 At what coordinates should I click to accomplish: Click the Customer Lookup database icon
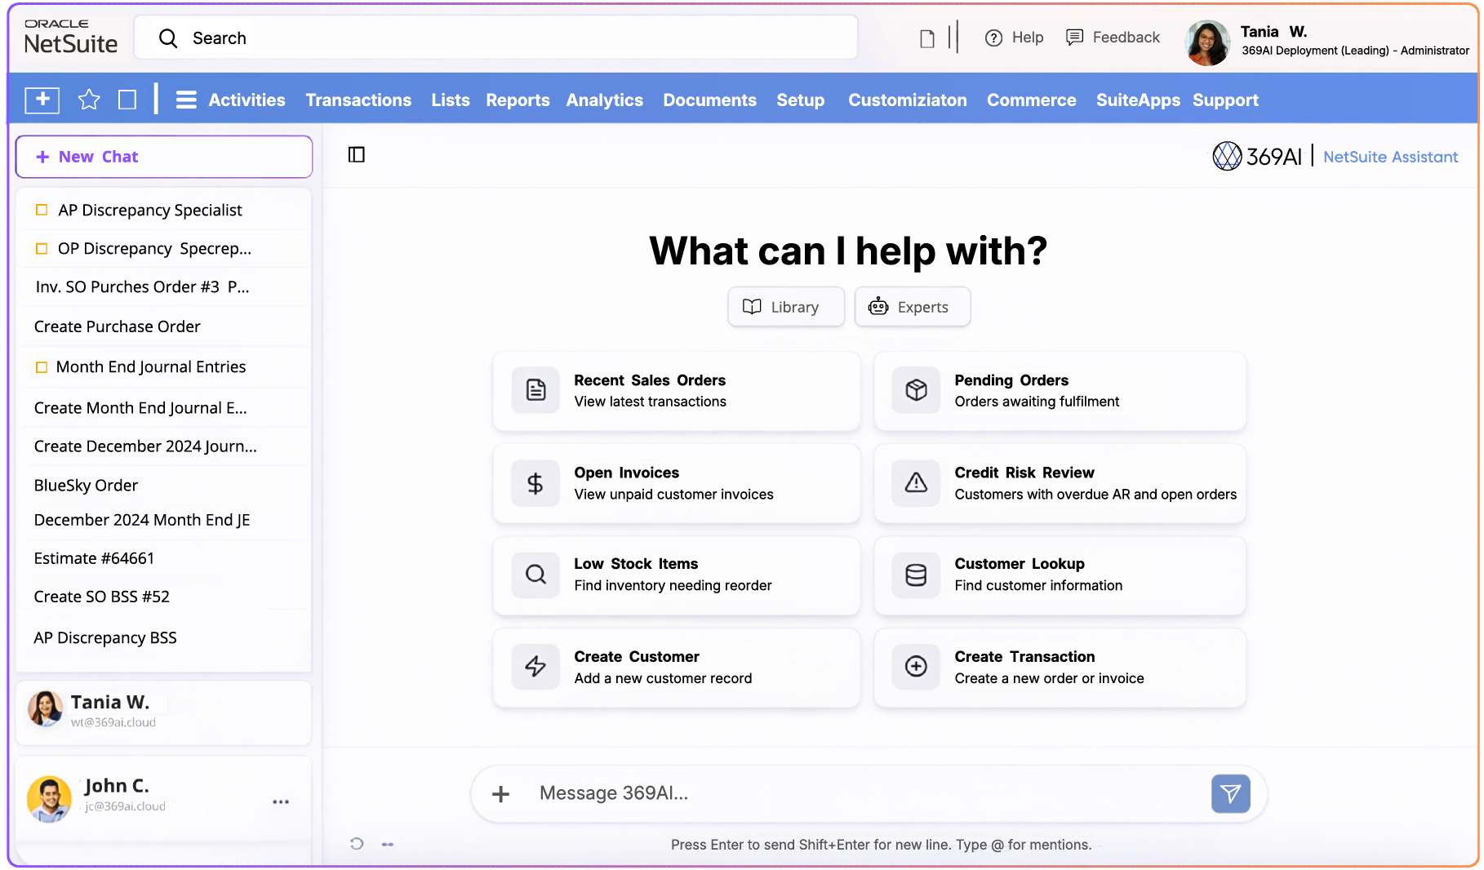(x=916, y=575)
